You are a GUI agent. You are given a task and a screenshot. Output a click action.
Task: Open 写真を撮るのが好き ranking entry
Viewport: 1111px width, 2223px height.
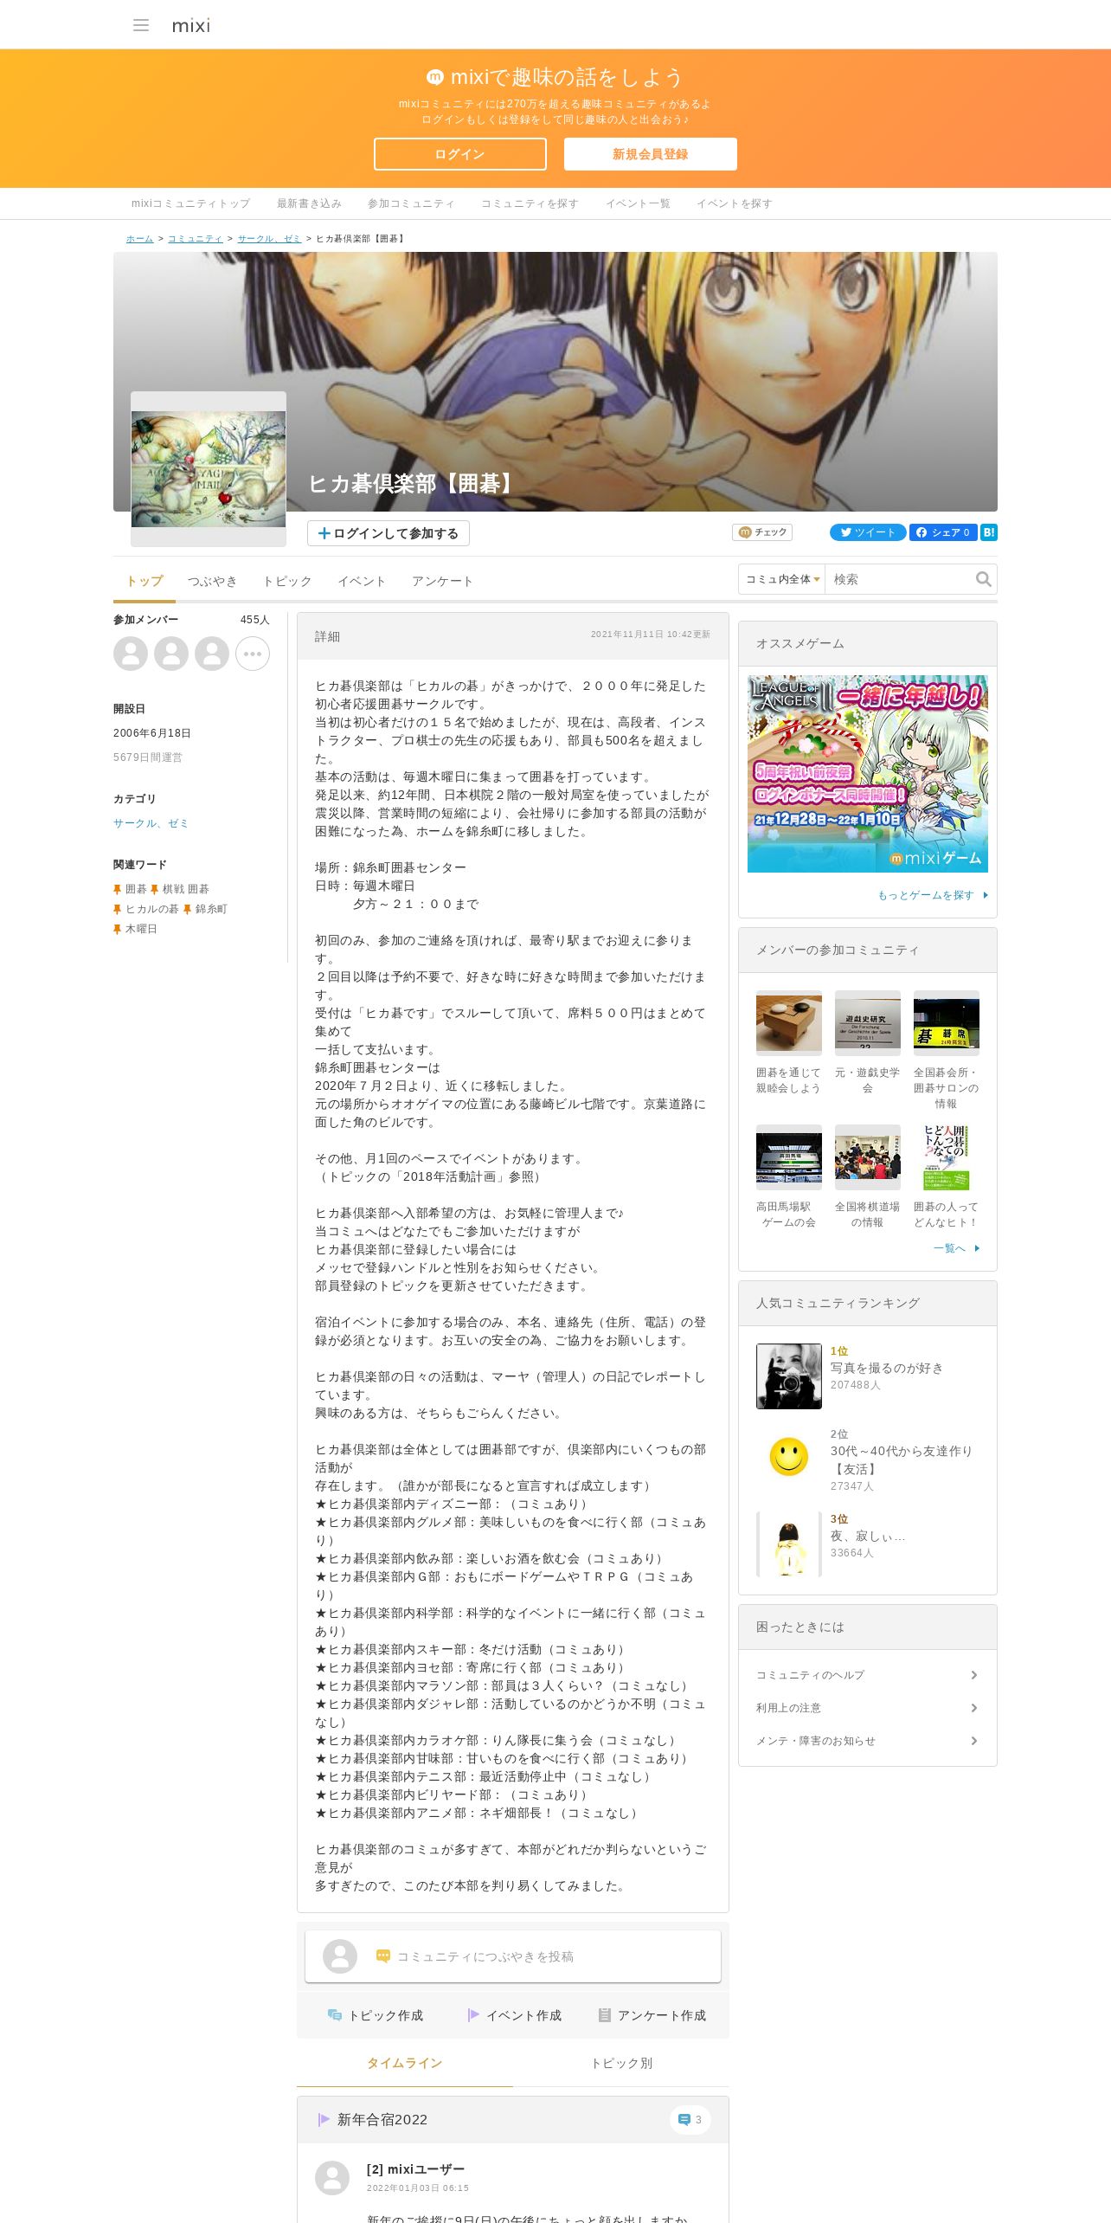click(x=887, y=1368)
